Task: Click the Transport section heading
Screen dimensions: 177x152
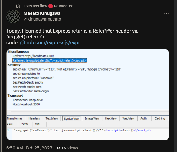Action: pyautogui.click(x=15, y=96)
